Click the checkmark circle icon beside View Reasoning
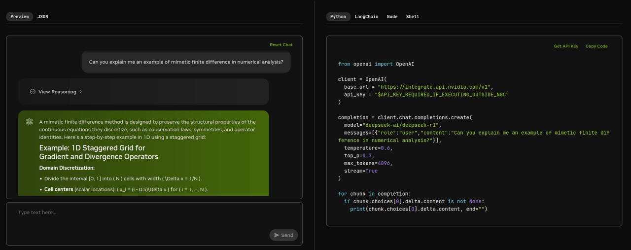The image size is (631, 250). point(33,92)
